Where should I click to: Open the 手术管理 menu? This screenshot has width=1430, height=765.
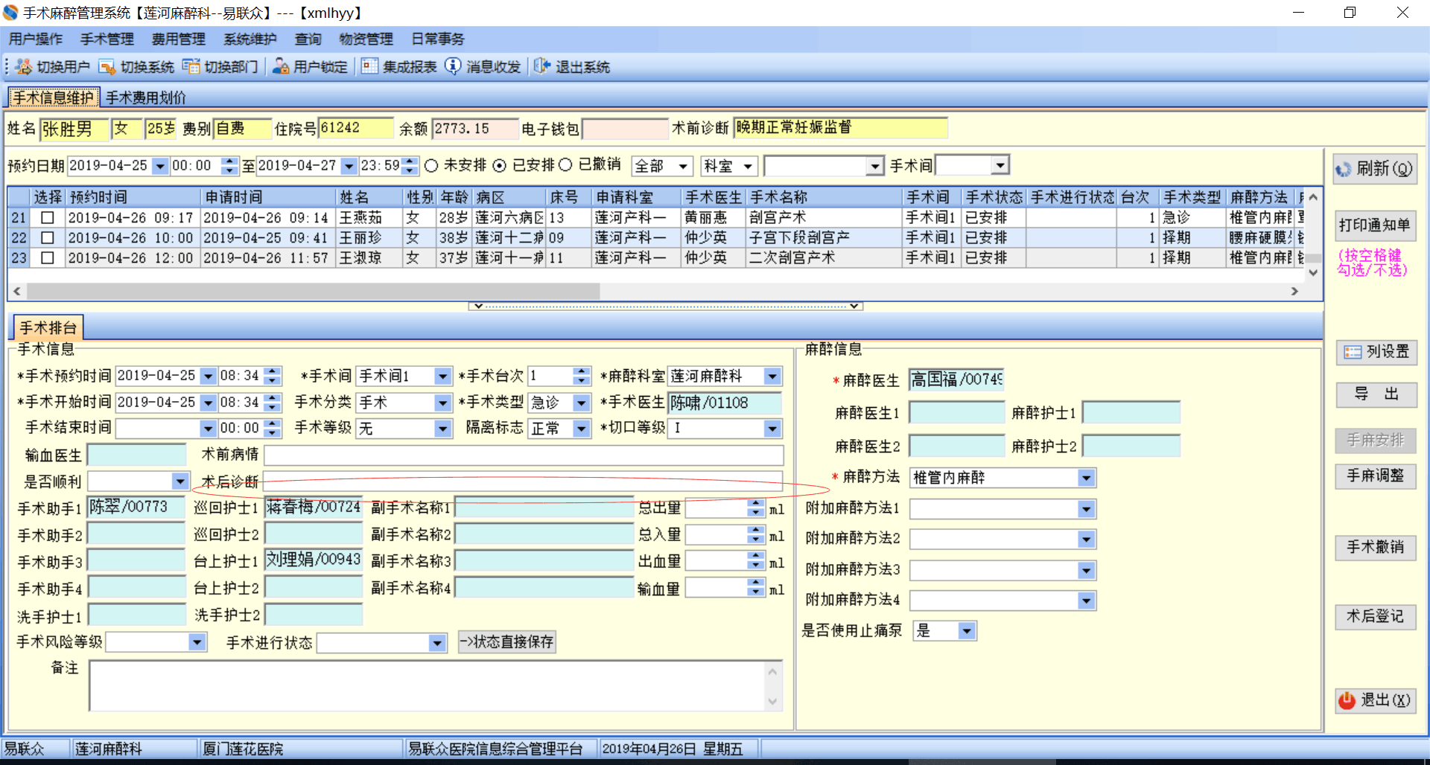(x=107, y=39)
